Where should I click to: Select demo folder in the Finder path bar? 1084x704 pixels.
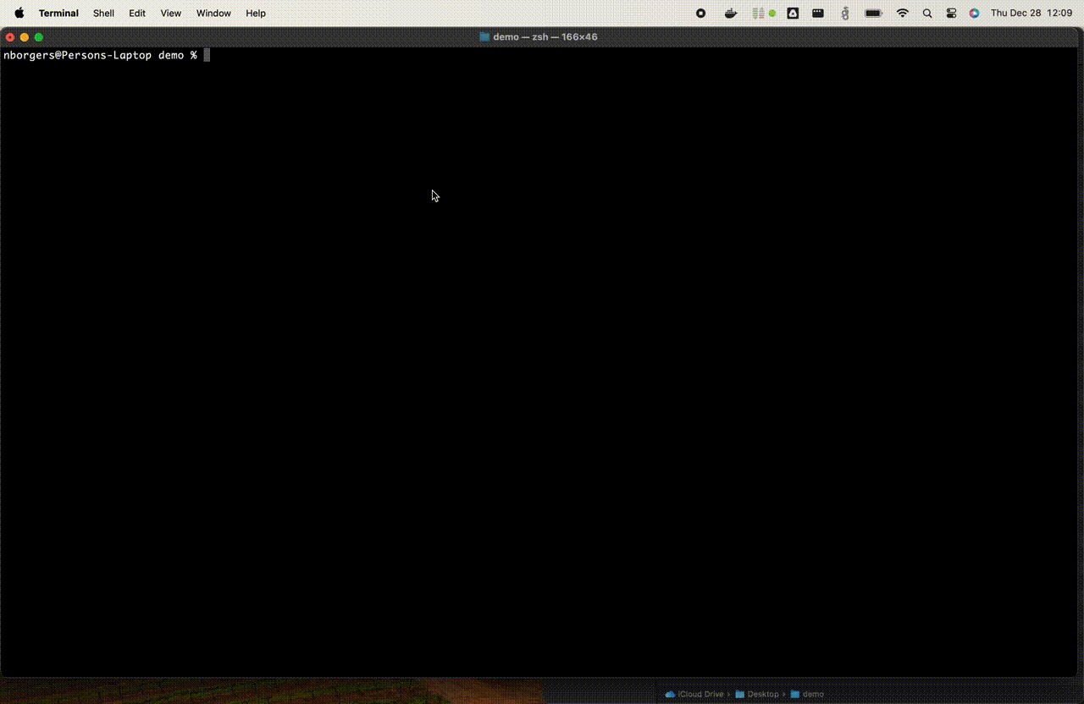[x=807, y=695]
